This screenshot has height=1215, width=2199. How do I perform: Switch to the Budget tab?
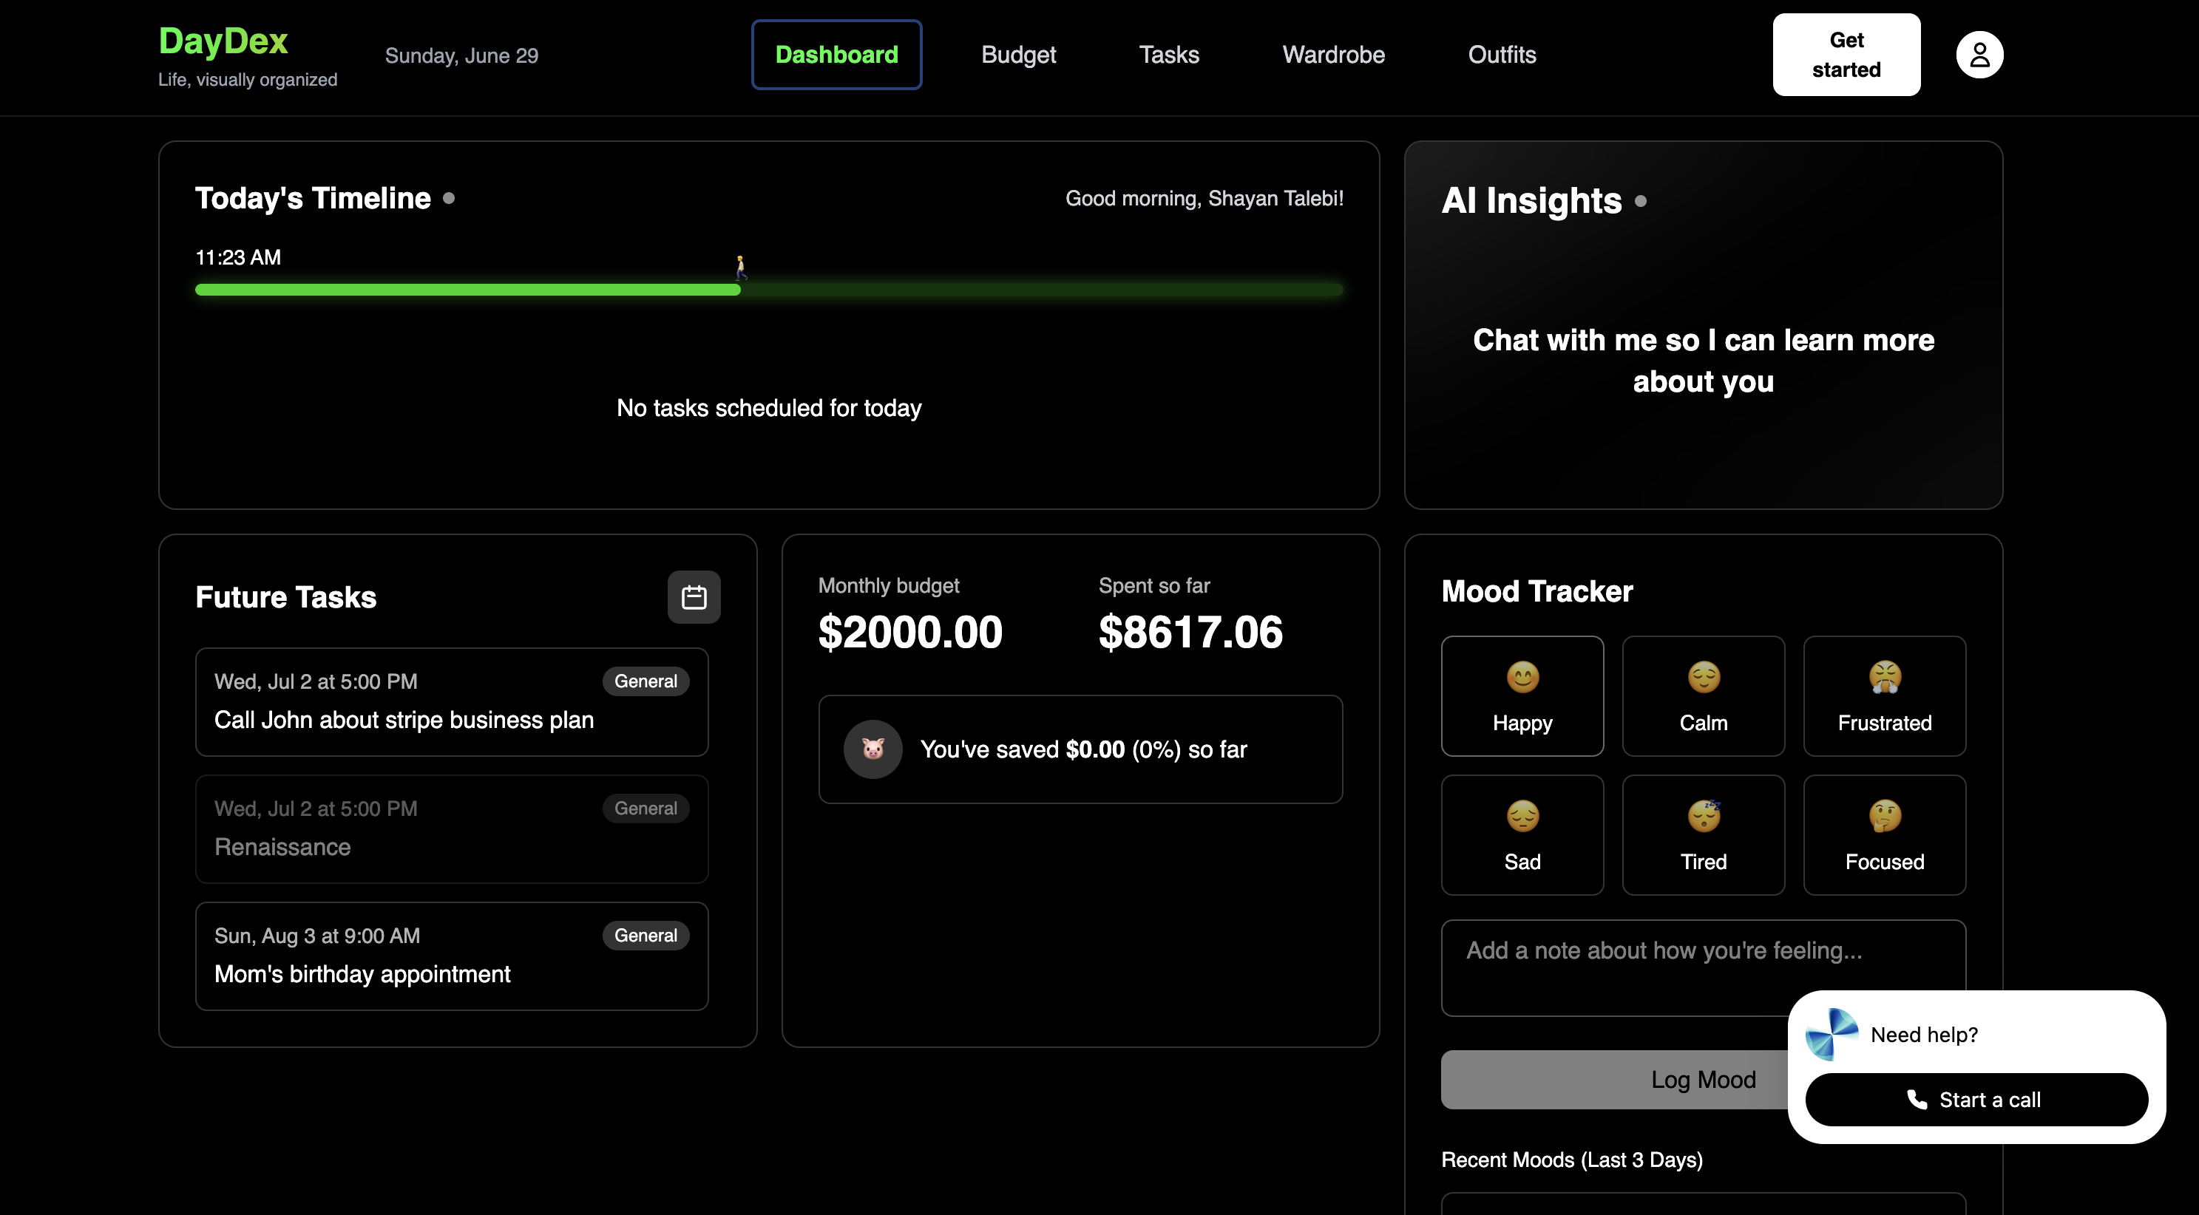pos(1018,55)
